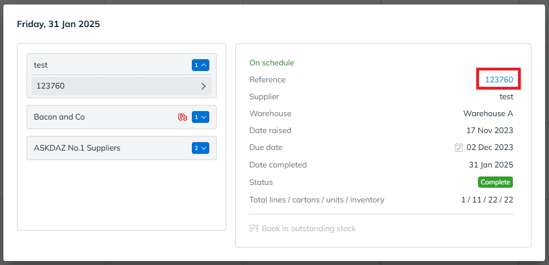The height and width of the screenshot is (265, 549).
Task: Click the 1 / 11 / 22 / 22 totals value
Action: tap(487, 200)
